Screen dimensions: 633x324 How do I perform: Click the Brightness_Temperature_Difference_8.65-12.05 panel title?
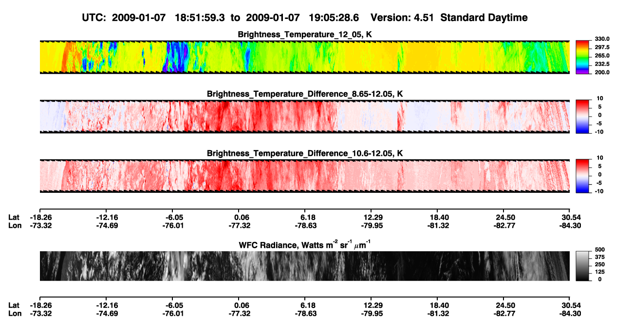click(305, 94)
